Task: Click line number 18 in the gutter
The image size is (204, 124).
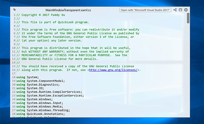Action: (x=14, y=77)
